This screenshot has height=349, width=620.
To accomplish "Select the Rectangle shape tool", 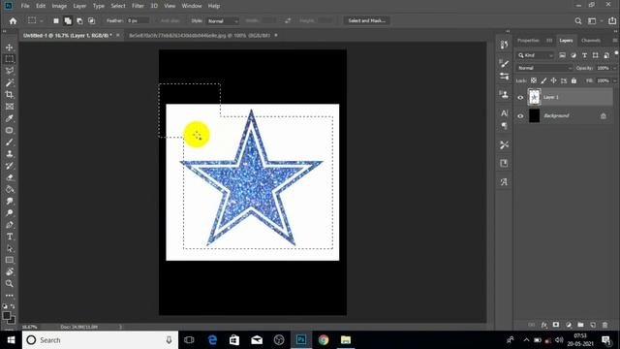I will click(10, 260).
